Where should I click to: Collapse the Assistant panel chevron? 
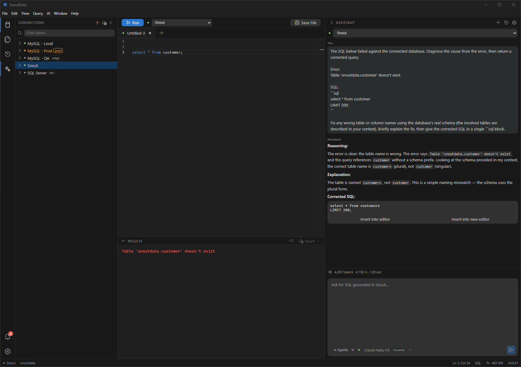click(x=331, y=23)
